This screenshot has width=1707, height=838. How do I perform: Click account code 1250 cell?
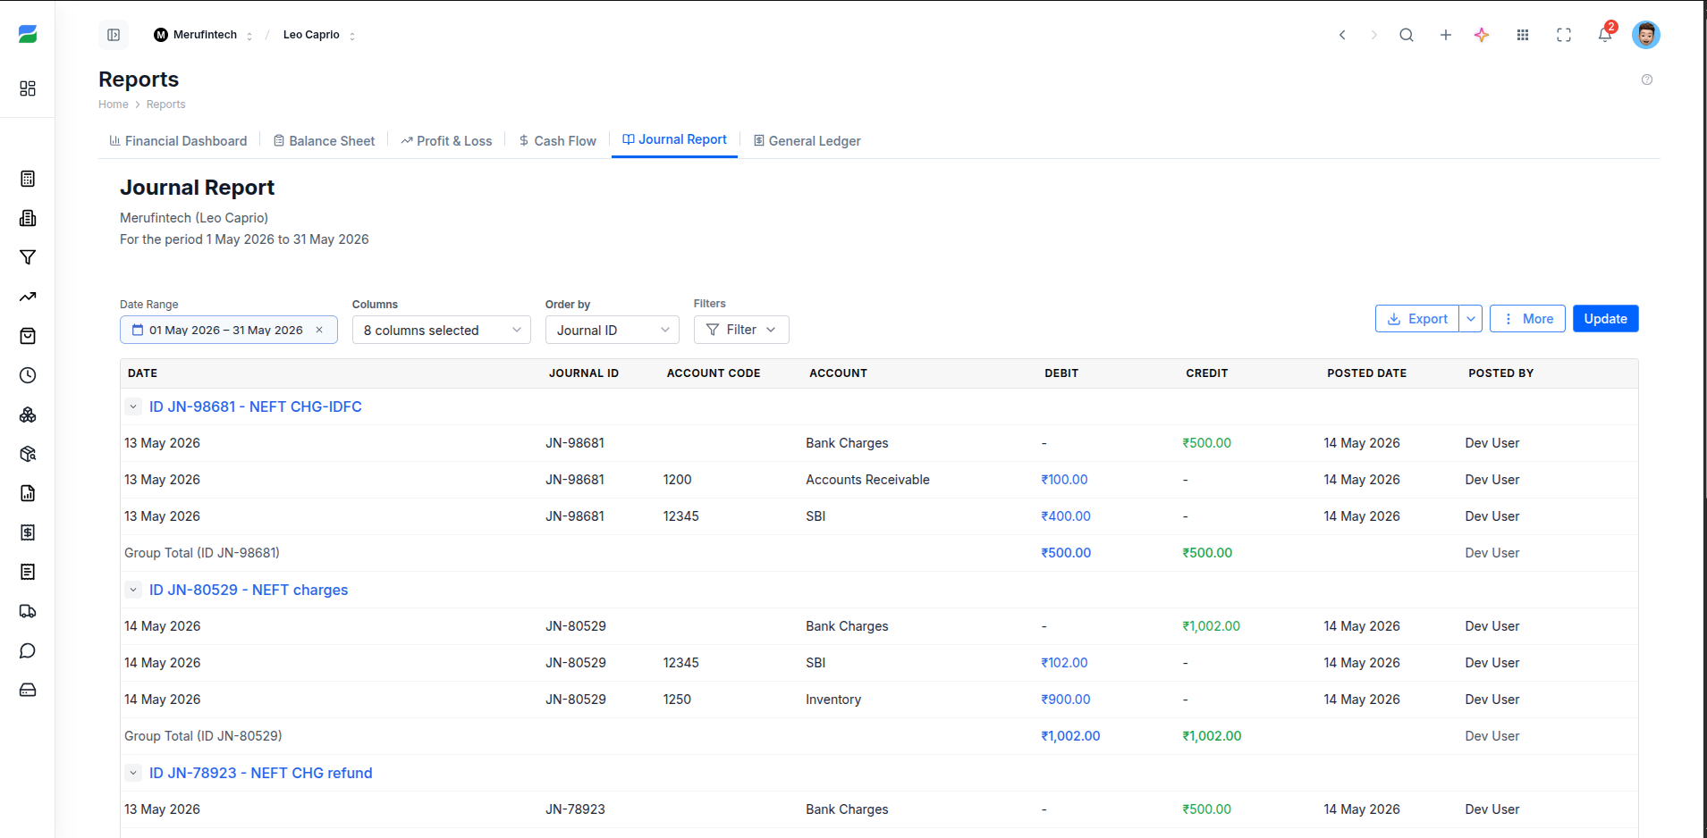[x=677, y=700]
